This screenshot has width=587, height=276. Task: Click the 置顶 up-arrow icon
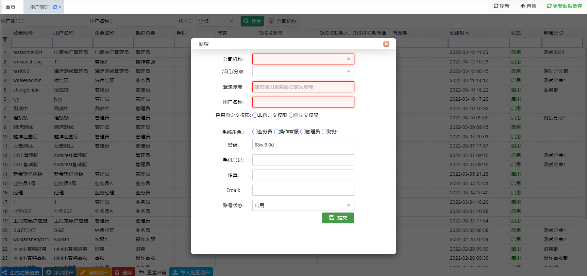pyautogui.click(x=523, y=6)
